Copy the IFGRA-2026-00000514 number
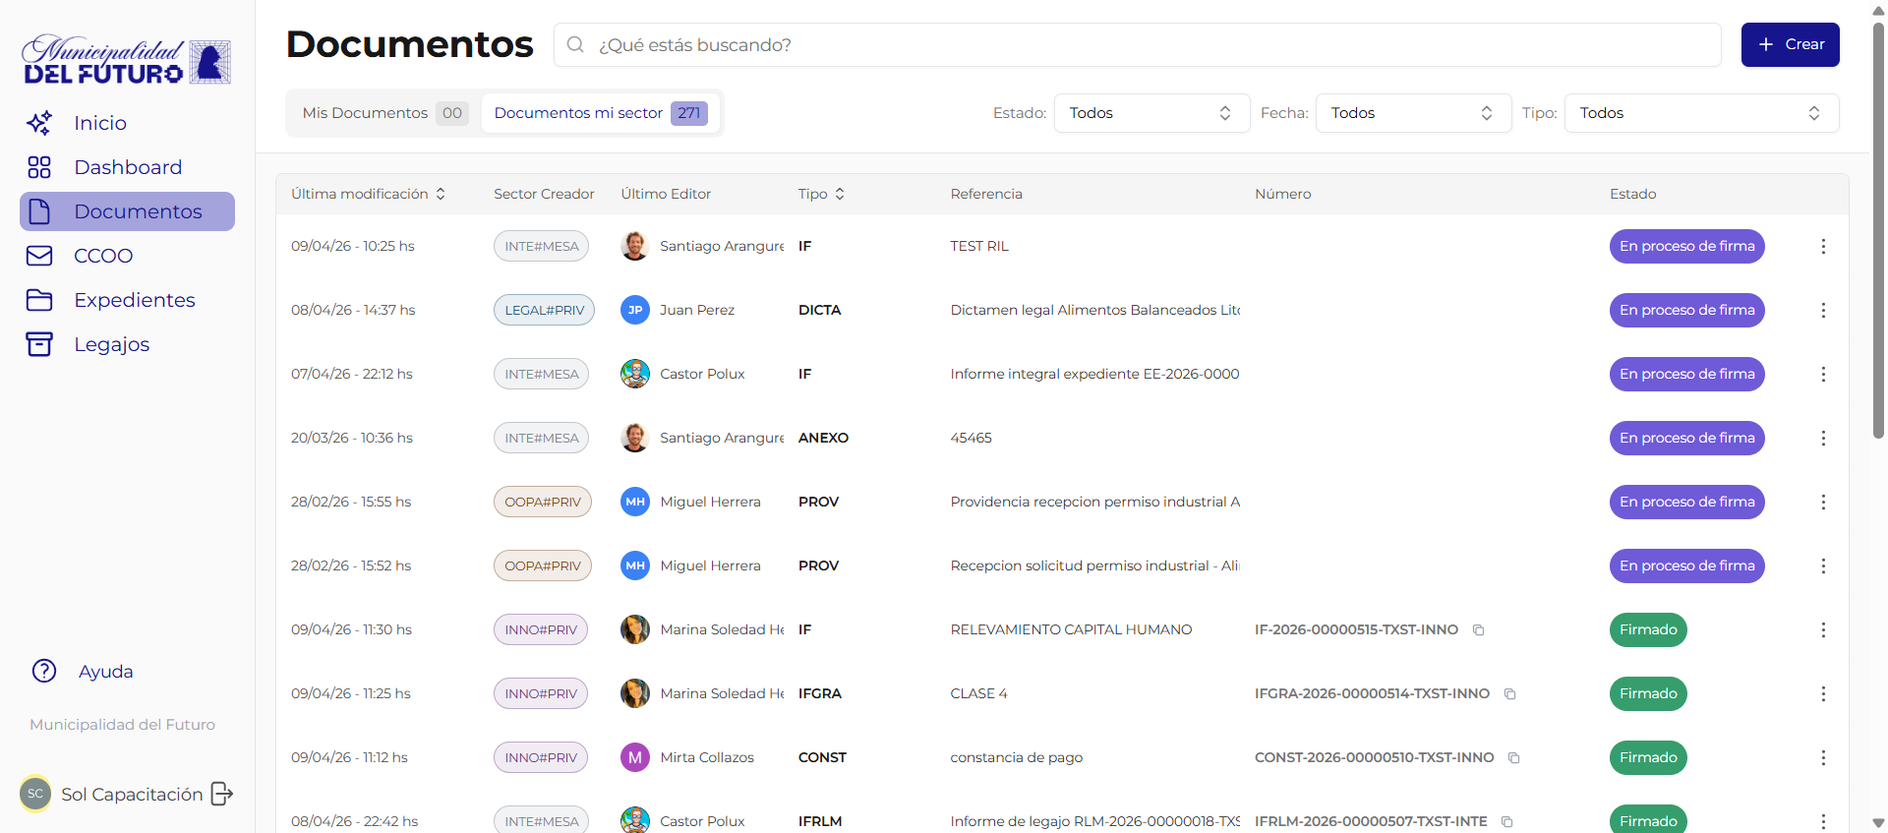 (x=1509, y=693)
